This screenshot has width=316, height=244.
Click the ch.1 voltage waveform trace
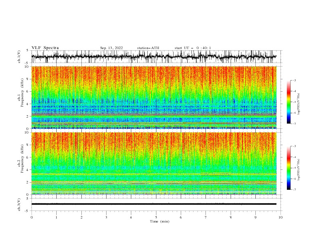pos(154,57)
